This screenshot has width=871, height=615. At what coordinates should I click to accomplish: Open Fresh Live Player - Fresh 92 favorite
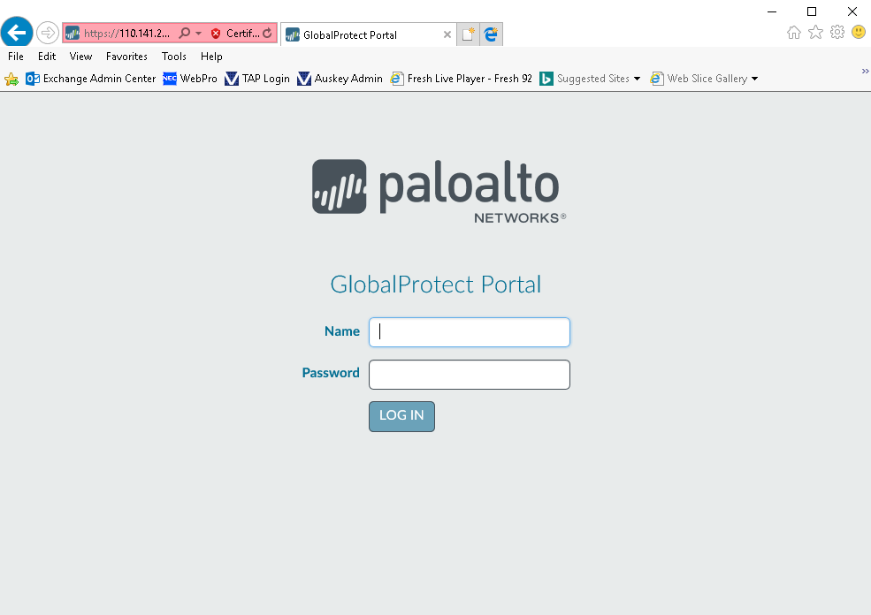click(x=461, y=79)
